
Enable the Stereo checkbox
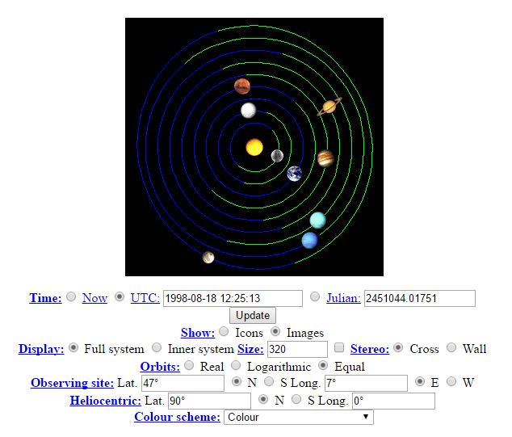click(x=339, y=347)
